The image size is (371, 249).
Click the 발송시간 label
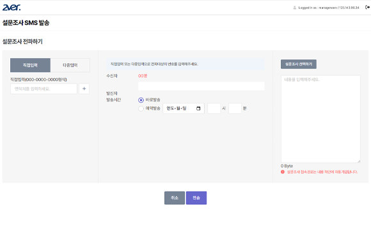point(114,100)
